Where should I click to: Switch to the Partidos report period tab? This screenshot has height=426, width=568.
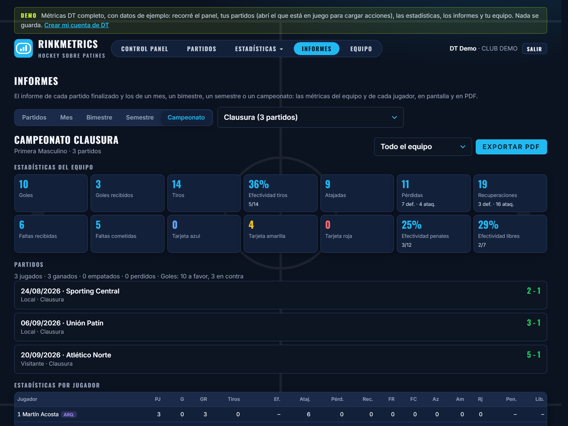coord(34,117)
